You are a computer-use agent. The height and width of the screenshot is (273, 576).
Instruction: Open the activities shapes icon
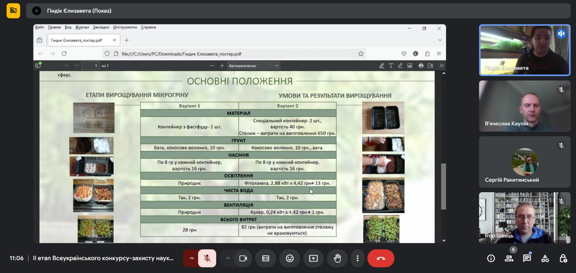[x=545, y=258]
